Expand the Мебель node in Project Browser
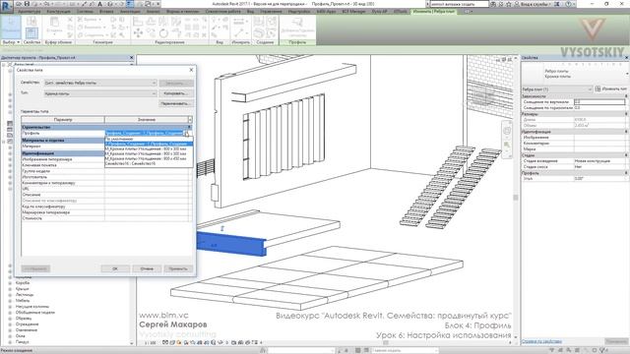The width and height of the screenshot is (630, 354). (10, 301)
